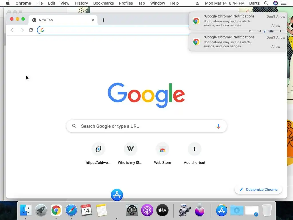The image size is (293, 220).
Task: Click Customize Chrome button
Action: point(258,190)
